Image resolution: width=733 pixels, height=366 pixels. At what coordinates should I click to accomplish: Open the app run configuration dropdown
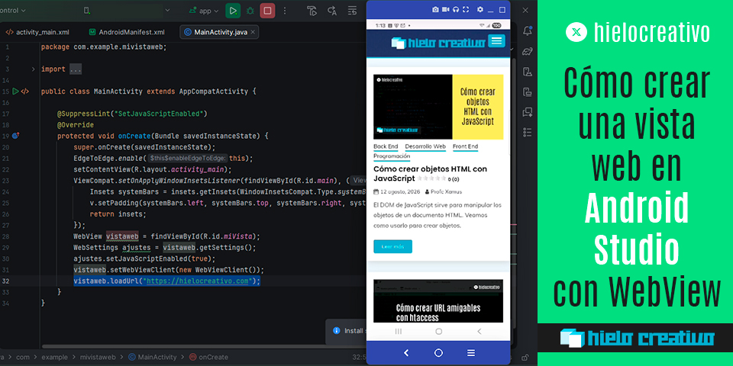pyautogui.click(x=203, y=11)
